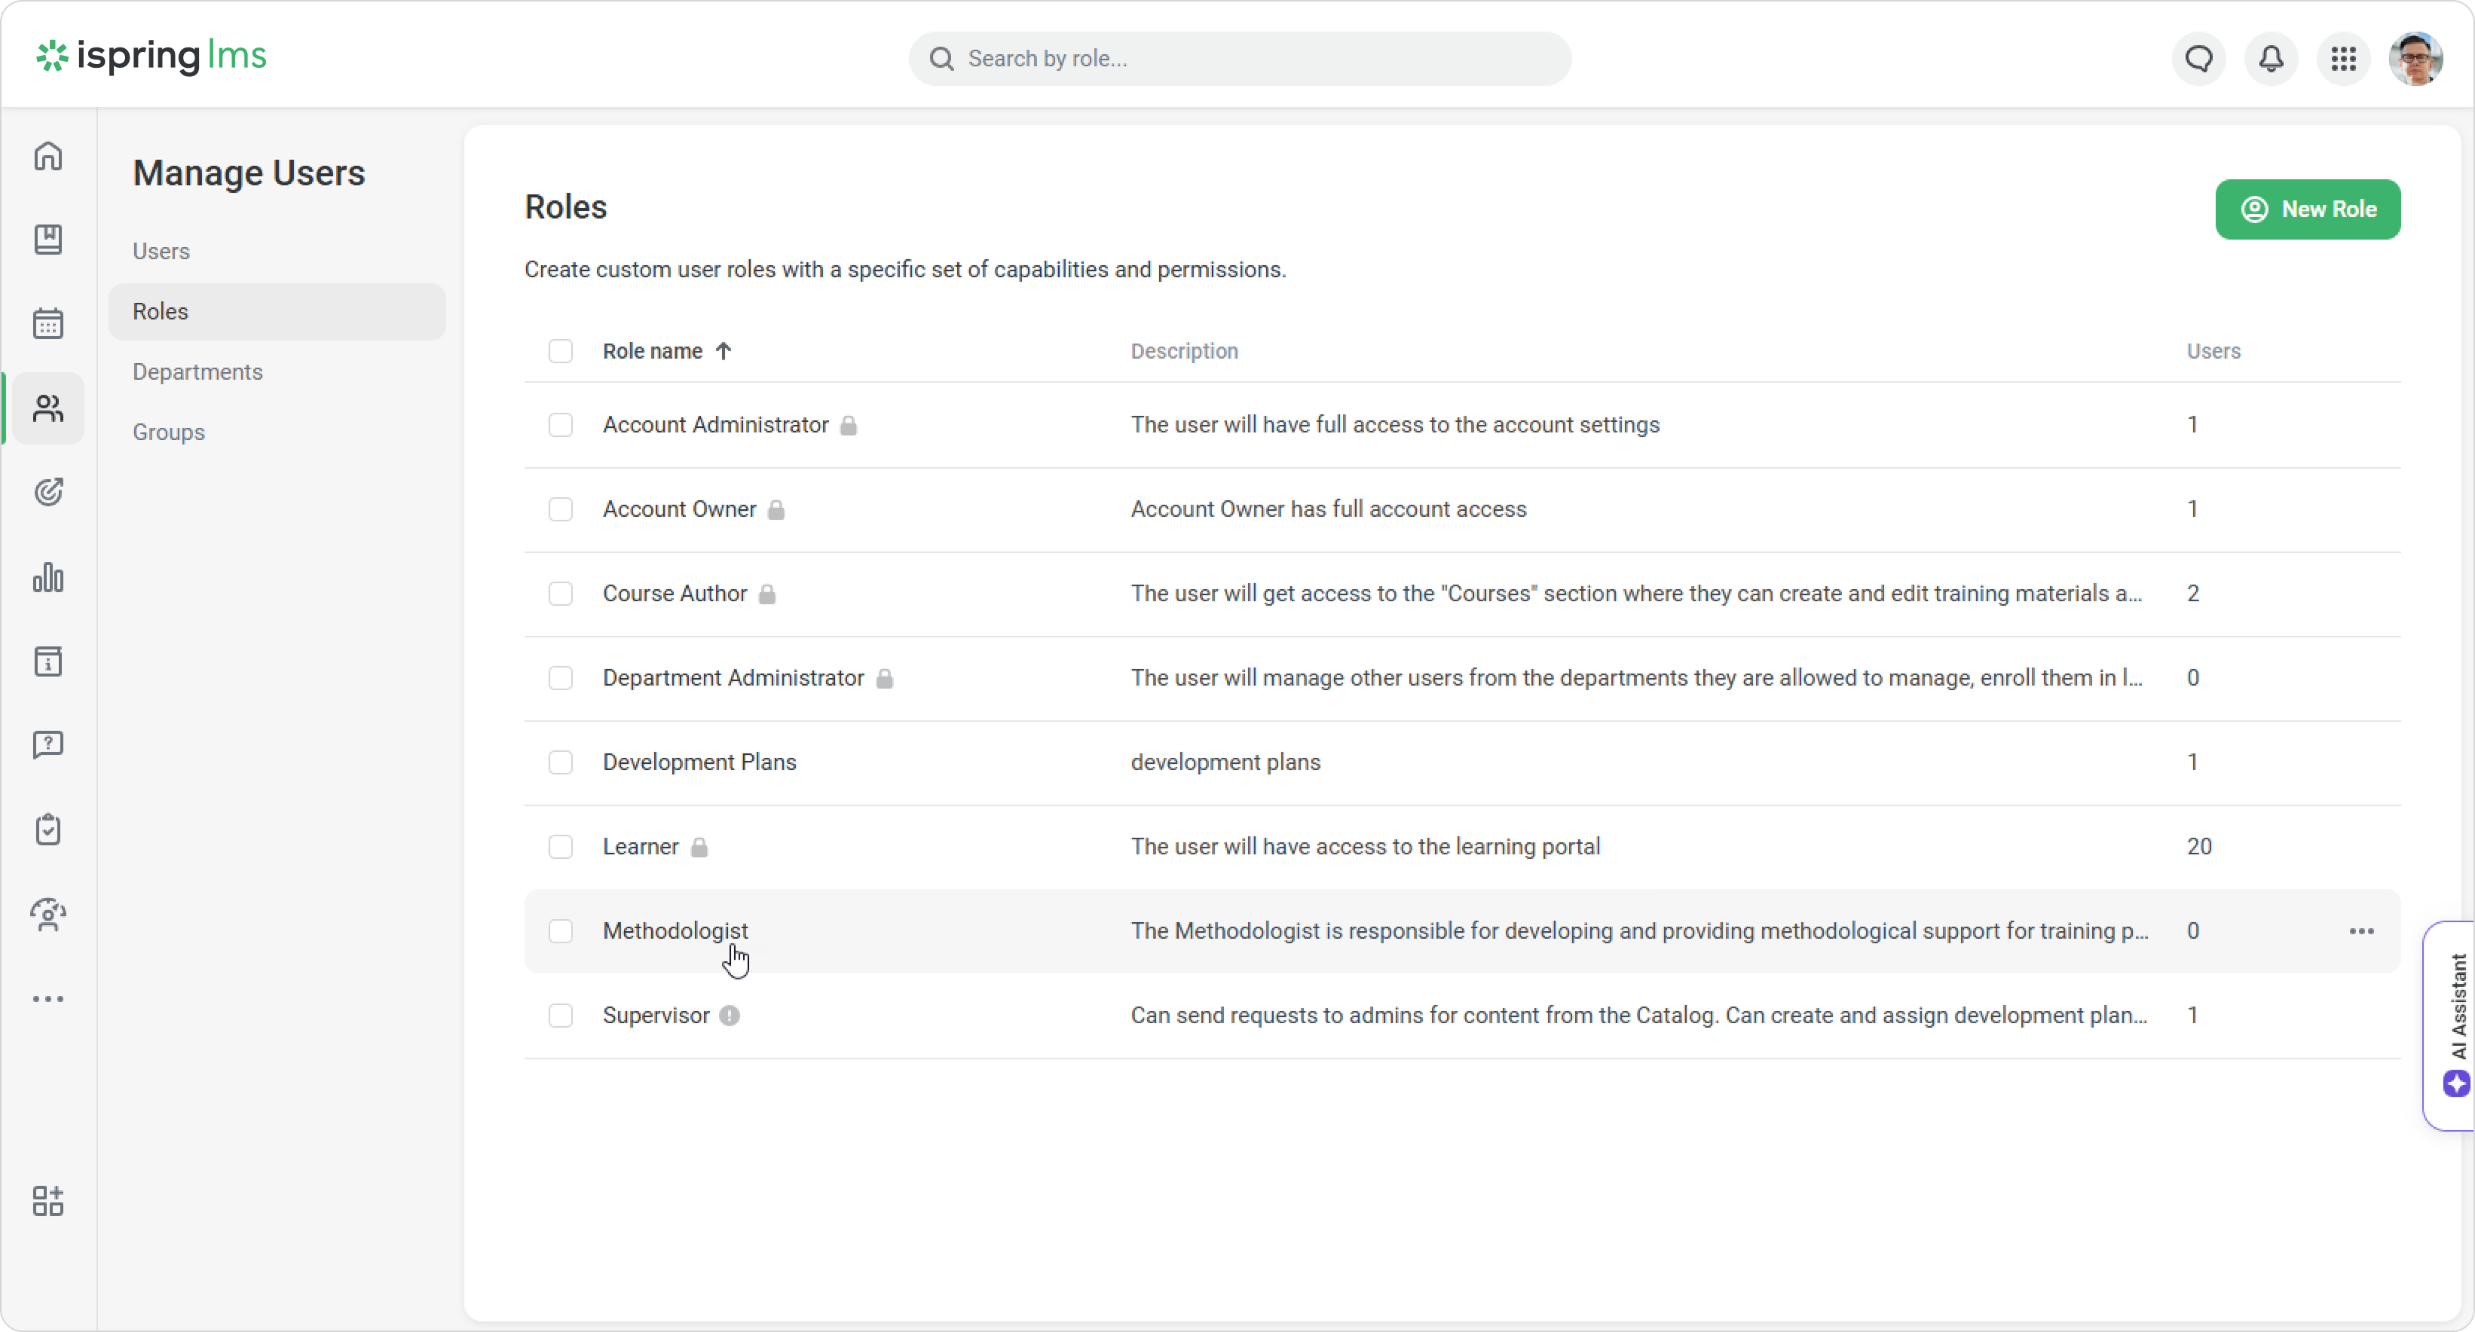This screenshot has height=1332, width=2475.
Task: Open the apps grid icon
Action: (x=2343, y=59)
